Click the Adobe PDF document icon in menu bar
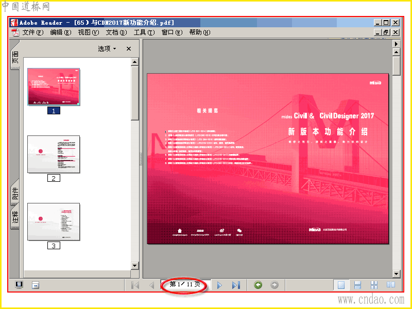Viewport: 412px width, 309px height. pos(16,32)
